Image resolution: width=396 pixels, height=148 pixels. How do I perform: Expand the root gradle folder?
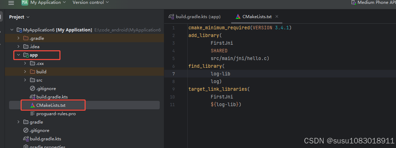pos(18,122)
